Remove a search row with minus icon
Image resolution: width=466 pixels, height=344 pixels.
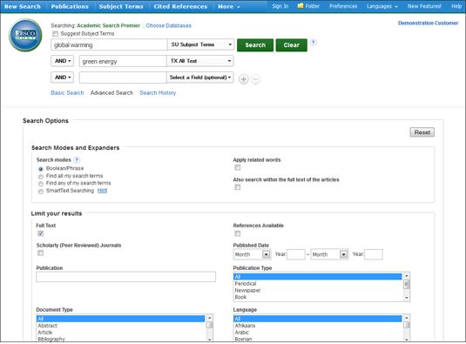tap(255, 79)
